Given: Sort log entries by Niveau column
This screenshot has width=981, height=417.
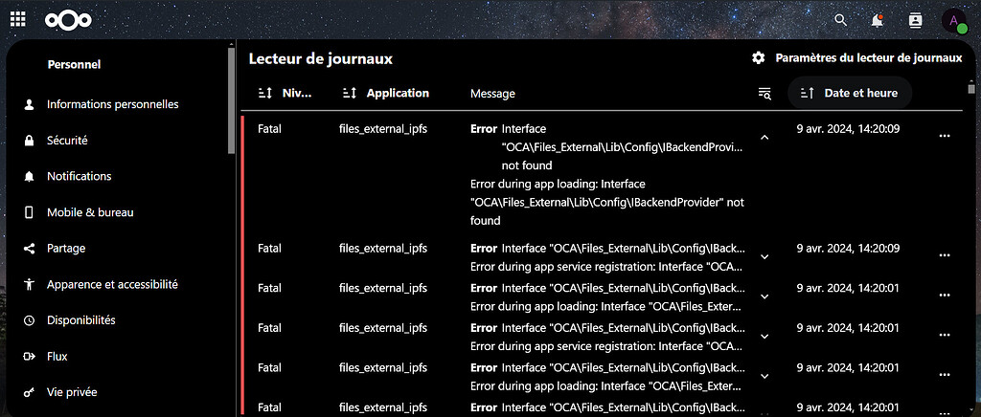Looking at the screenshot, I should pos(285,93).
